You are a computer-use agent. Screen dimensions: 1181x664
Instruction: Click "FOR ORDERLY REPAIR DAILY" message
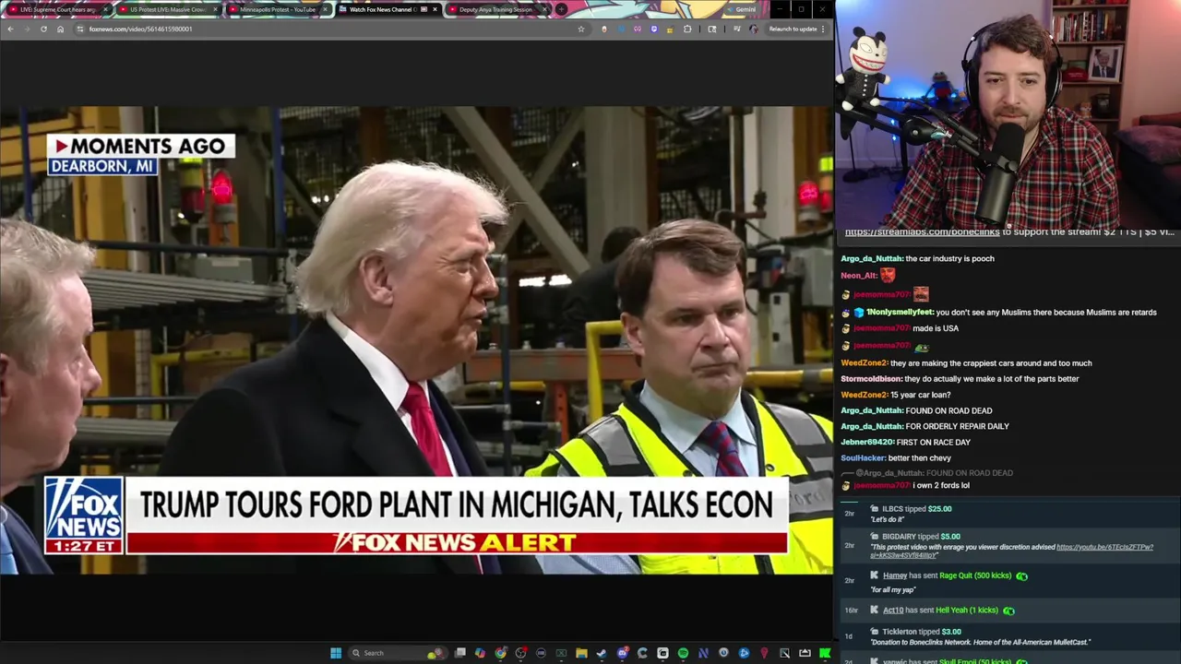958,426
